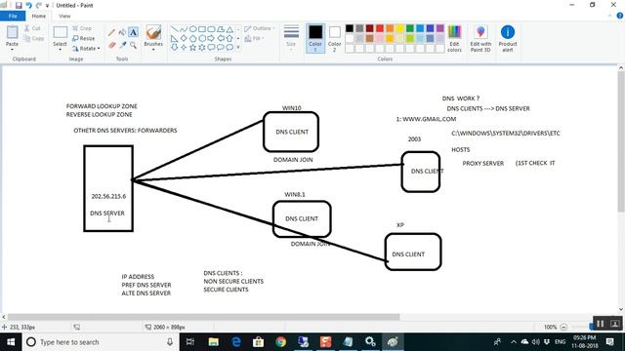Image resolution: width=625 pixels, height=351 pixels.
Task: Choose the Right triangle shape
Action: tap(175, 39)
